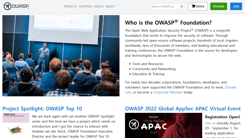
Task: Open the Store button
Action: (198, 6)
